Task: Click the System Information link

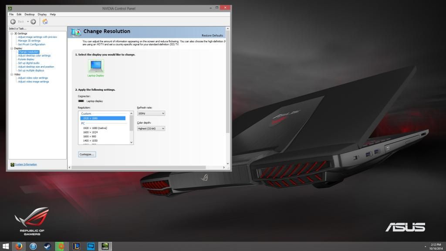Action: point(26,164)
